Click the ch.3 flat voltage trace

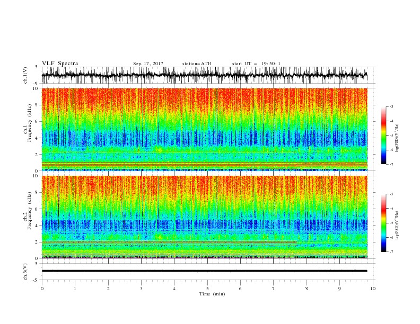pos(204,271)
